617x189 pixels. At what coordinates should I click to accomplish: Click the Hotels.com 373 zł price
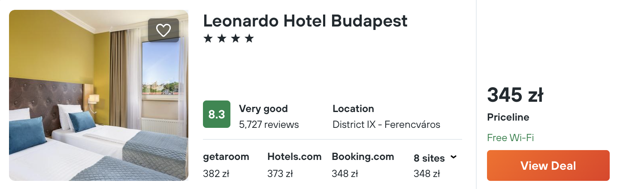click(280, 174)
